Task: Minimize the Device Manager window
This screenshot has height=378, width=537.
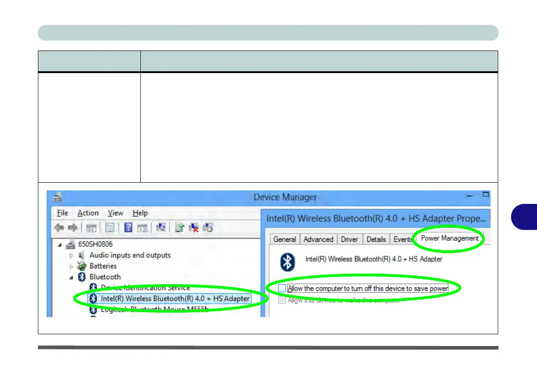Action: pos(469,195)
